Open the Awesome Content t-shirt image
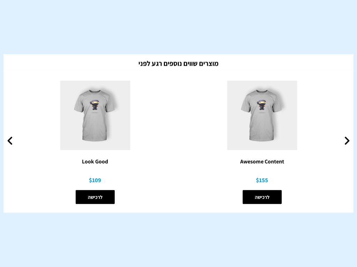The width and height of the screenshot is (357, 267). click(262, 115)
